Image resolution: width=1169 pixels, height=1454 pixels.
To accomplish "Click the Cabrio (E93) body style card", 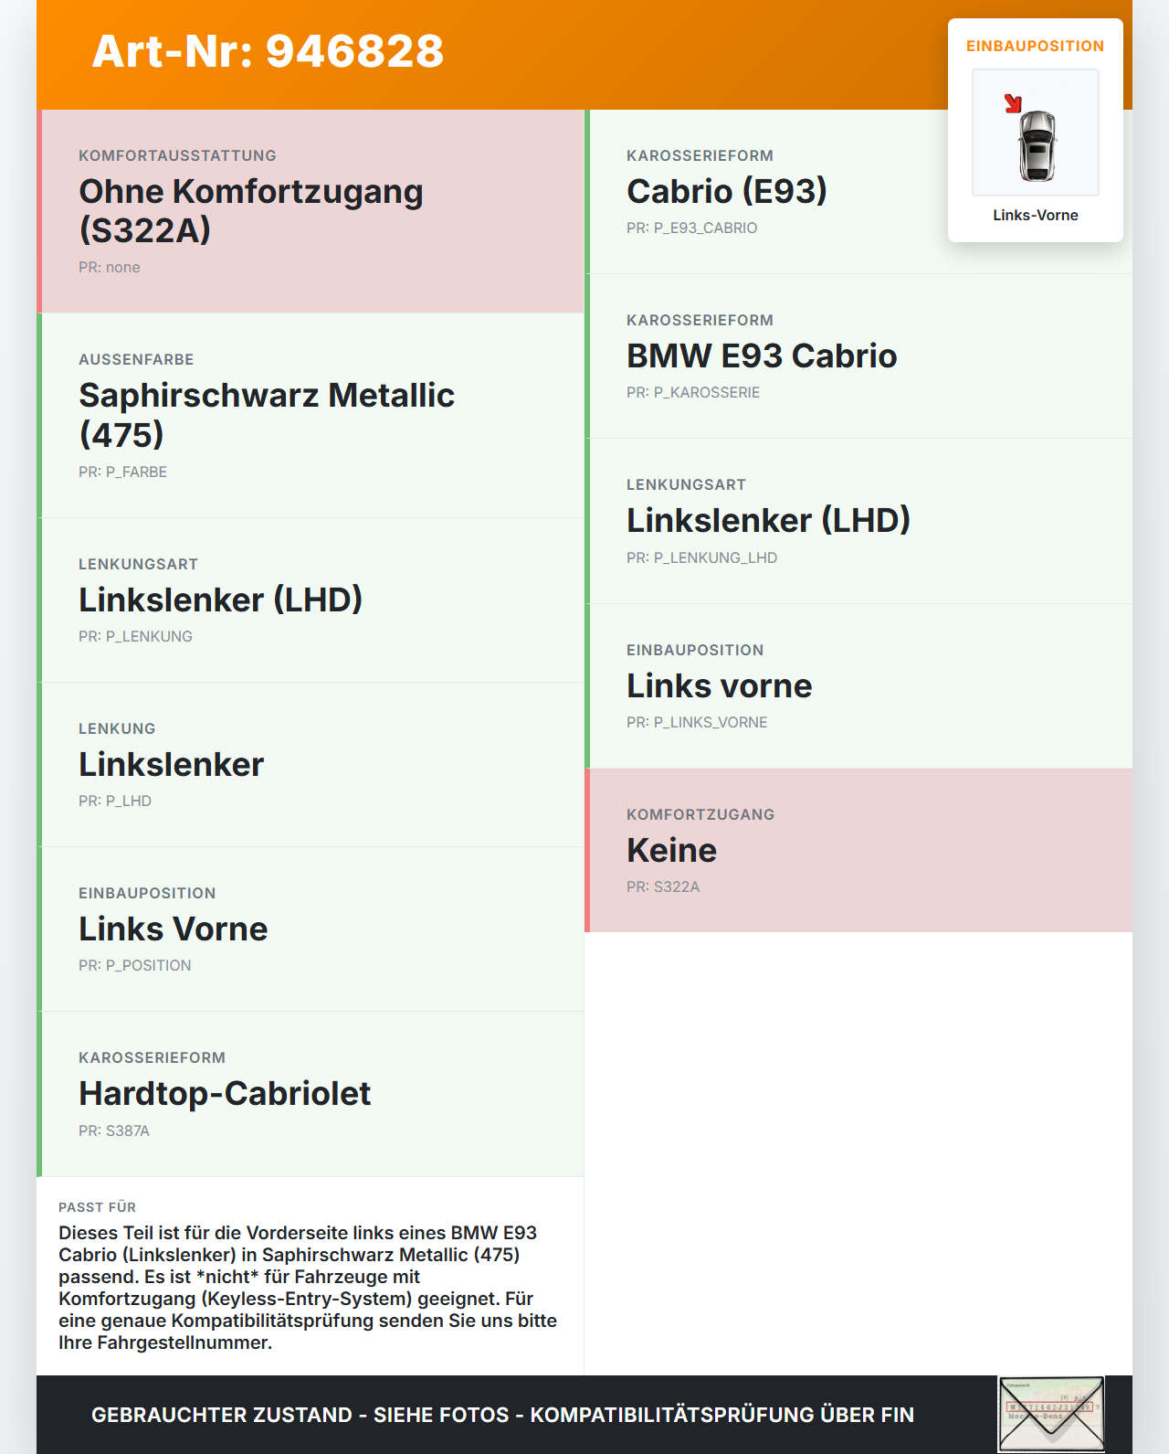I will (858, 192).
